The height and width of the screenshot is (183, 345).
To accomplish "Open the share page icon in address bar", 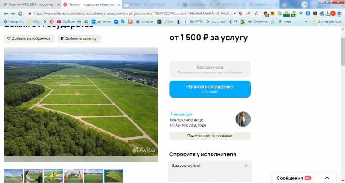I will (x=248, y=13).
